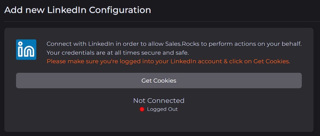Click Get Cookies words in orange text

pyautogui.click(x=272, y=61)
